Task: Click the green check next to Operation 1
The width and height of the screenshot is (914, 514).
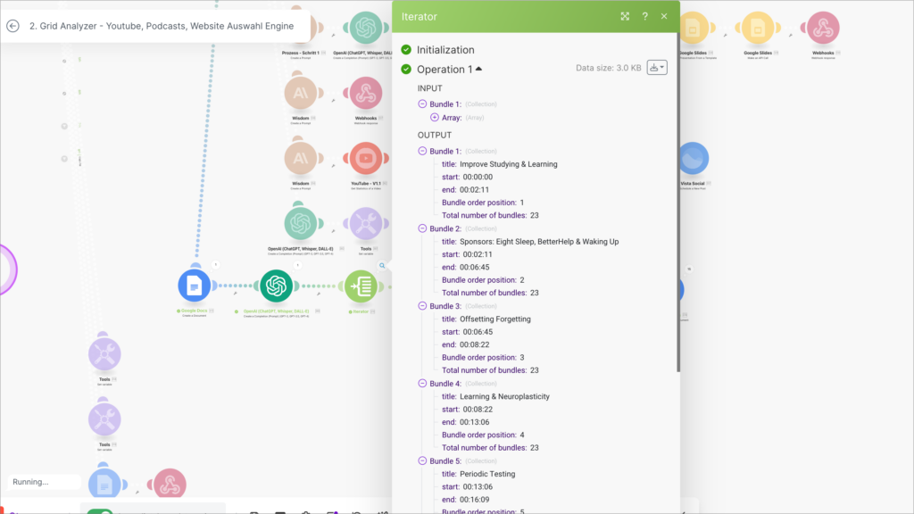Action: pos(406,70)
